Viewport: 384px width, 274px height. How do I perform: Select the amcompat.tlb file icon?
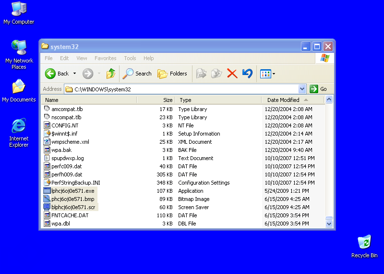47,109
